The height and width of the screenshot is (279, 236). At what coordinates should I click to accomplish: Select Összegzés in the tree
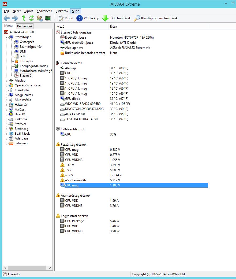point(27,42)
